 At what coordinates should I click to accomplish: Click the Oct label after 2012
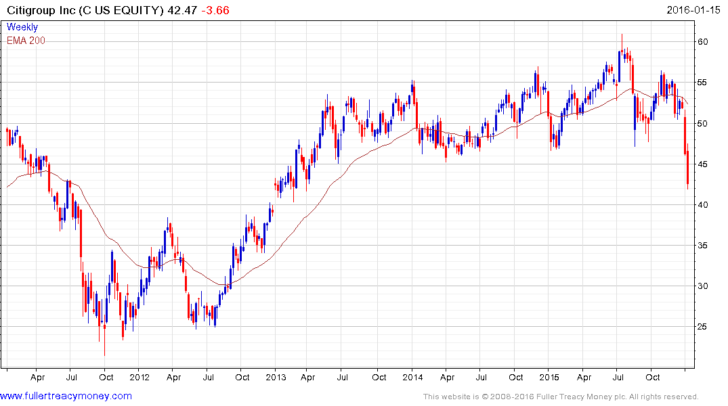[x=242, y=377]
